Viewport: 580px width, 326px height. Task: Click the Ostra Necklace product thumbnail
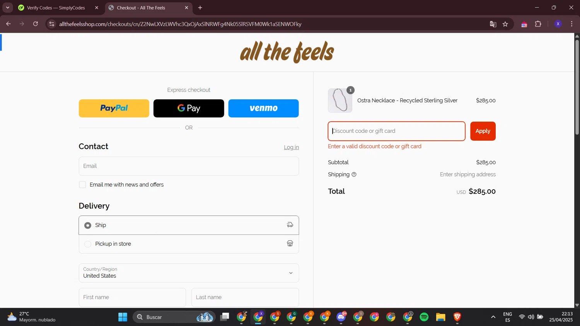tap(340, 100)
